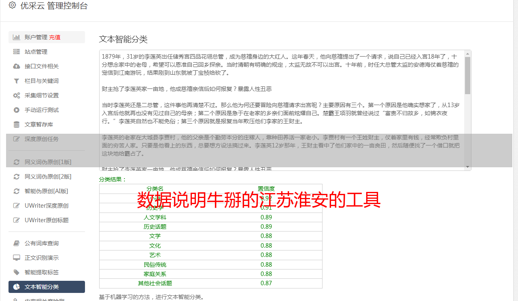Click the gear icon beside 优采云 管理控制台
Image resolution: width=518 pixels, height=301 pixels.
[12, 5]
